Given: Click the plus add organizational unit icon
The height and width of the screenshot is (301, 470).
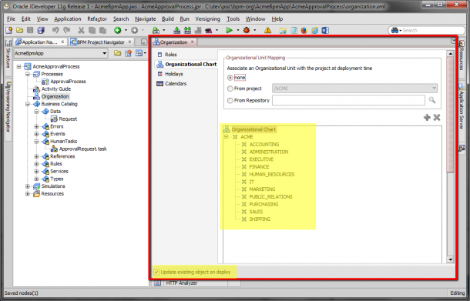Looking at the screenshot, I should pos(427,118).
